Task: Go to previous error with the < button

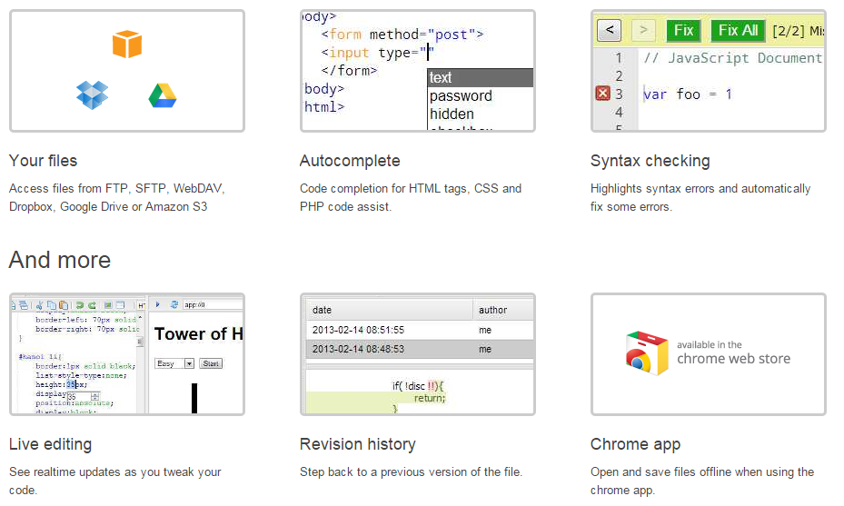Action: pyautogui.click(x=610, y=30)
